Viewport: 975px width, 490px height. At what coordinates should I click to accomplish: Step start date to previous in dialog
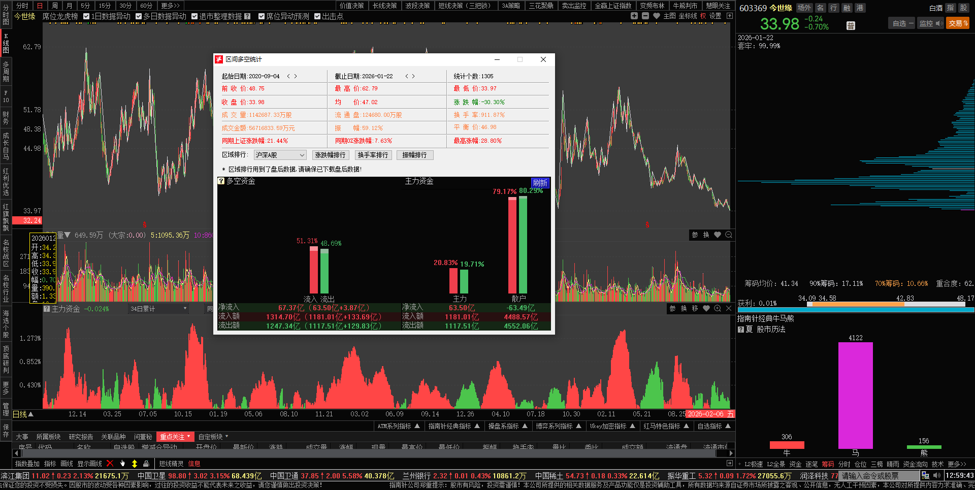[x=288, y=76]
